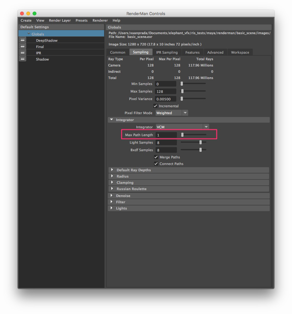
Task: Switch to the Common tab
Action: [118, 52]
